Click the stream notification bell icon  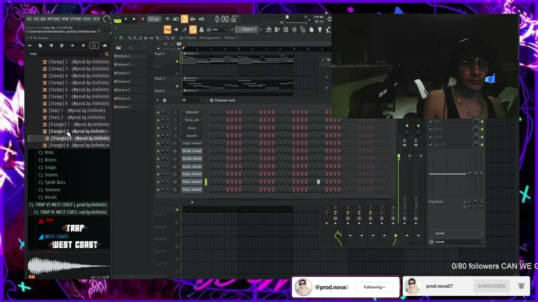pos(521,286)
